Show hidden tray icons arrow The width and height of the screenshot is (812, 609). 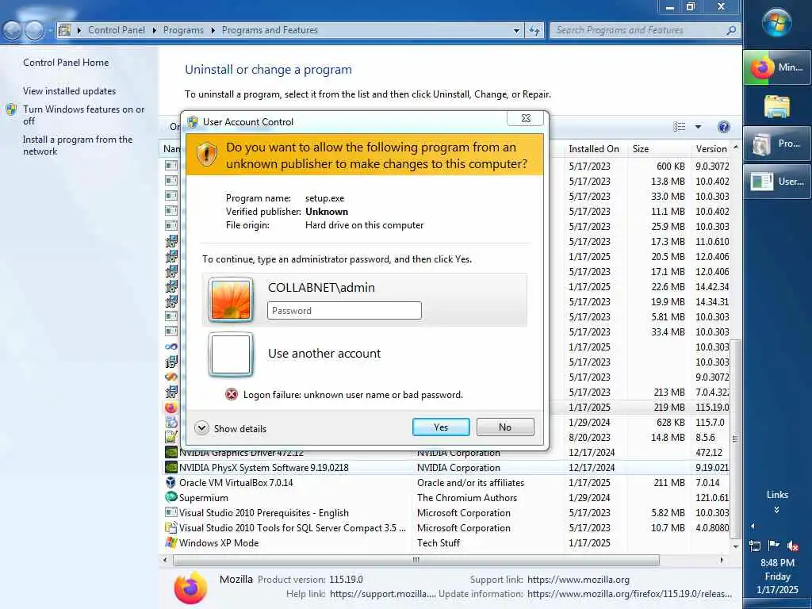point(753,527)
